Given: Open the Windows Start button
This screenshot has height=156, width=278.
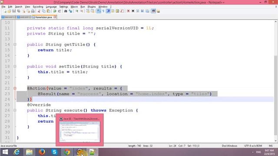Looking at the screenshot, I should [x=5, y=152].
